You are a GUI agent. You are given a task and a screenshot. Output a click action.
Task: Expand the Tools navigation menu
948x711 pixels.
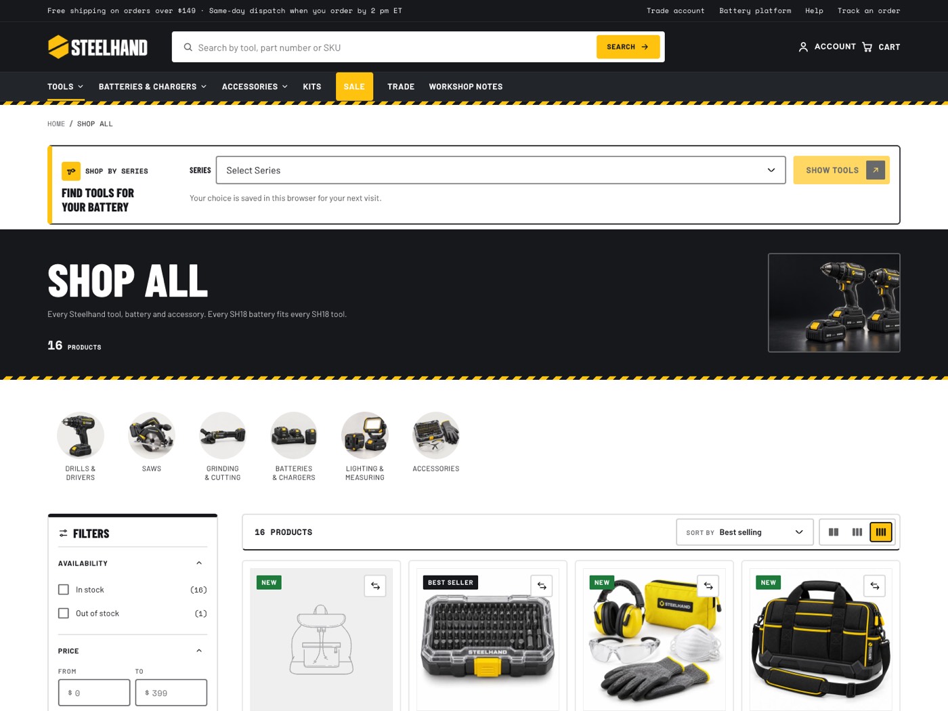click(x=66, y=87)
